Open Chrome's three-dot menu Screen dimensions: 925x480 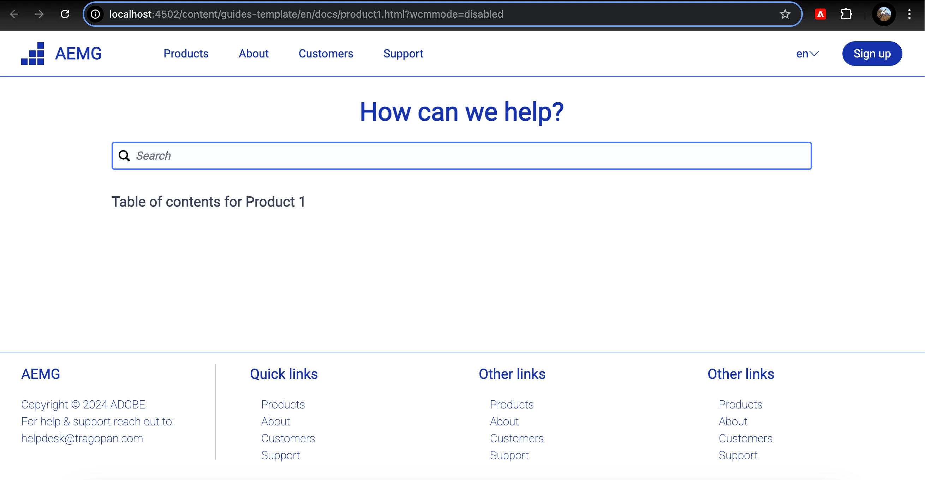[x=909, y=14]
